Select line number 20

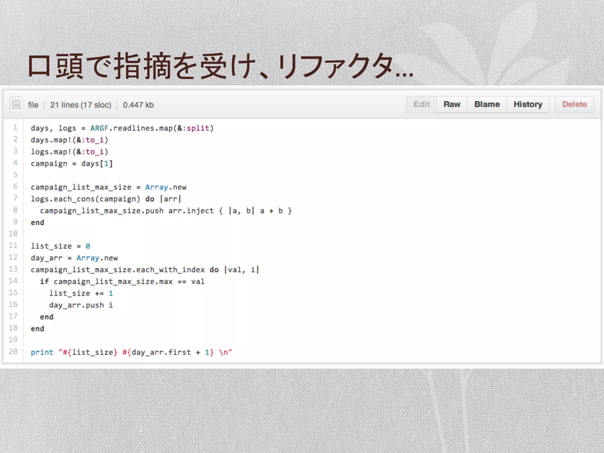coord(13,352)
